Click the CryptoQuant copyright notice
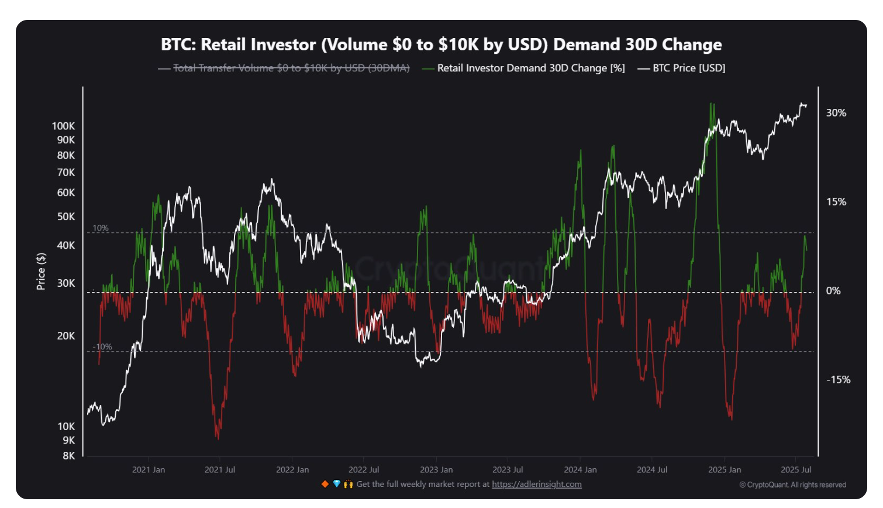The height and width of the screenshot is (508, 883). point(792,485)
